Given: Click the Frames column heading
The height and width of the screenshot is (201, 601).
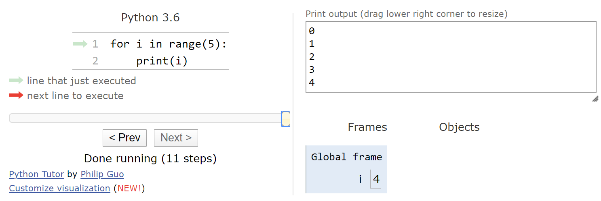Looking at the screenshot, I should coord(367,127).
